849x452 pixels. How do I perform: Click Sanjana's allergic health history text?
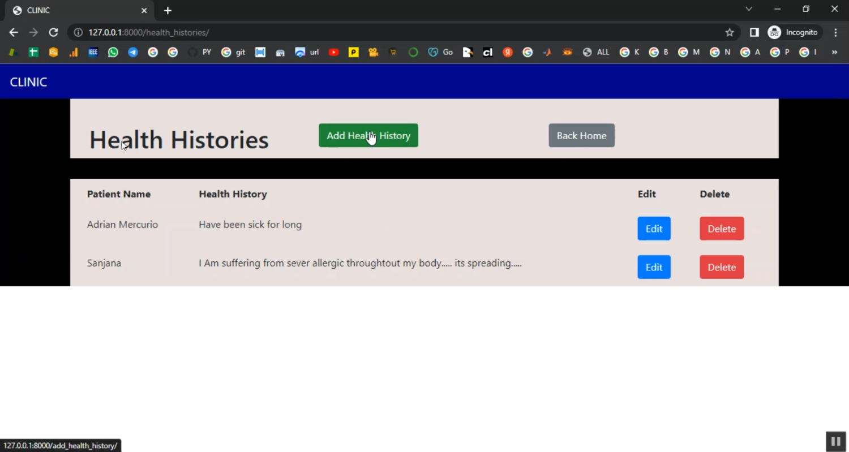click(x=360, y=263)
